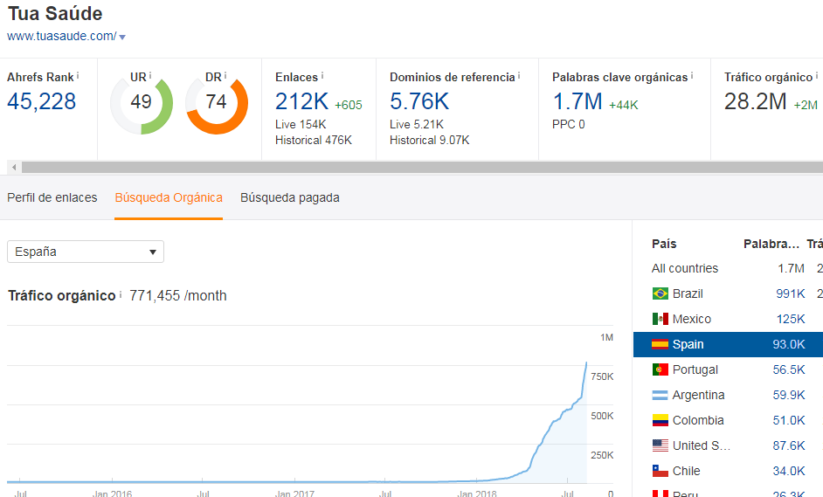This screenshot has width=823, height=497.
Task: Show the info icon for Tráfico orgánico header
Action: [x=817, y=76]
